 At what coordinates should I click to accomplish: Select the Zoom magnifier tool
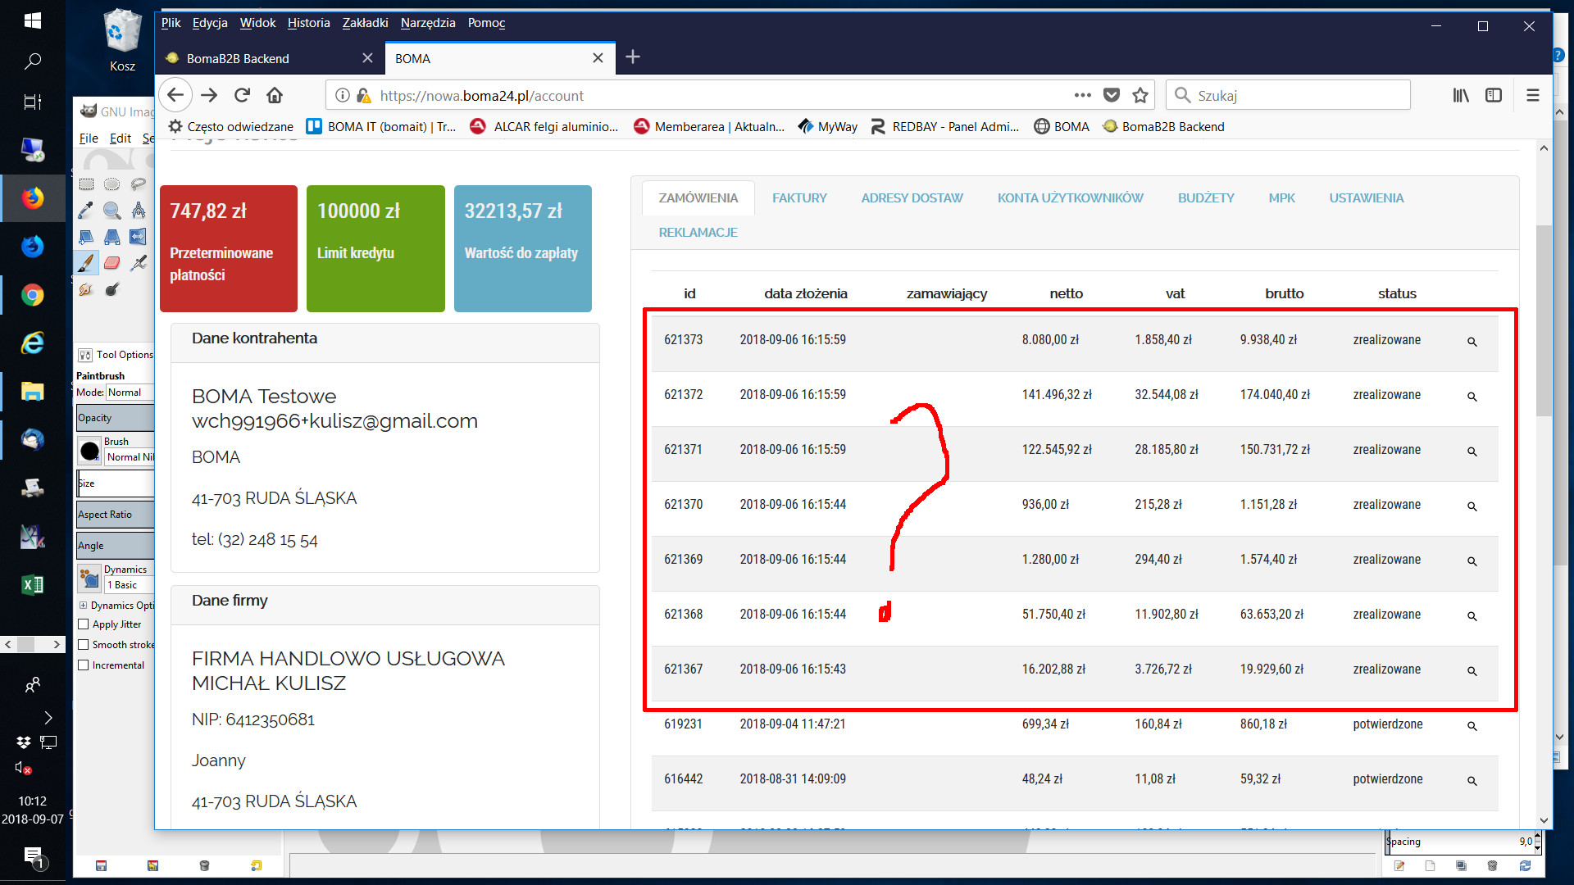(x=112, y=211)
